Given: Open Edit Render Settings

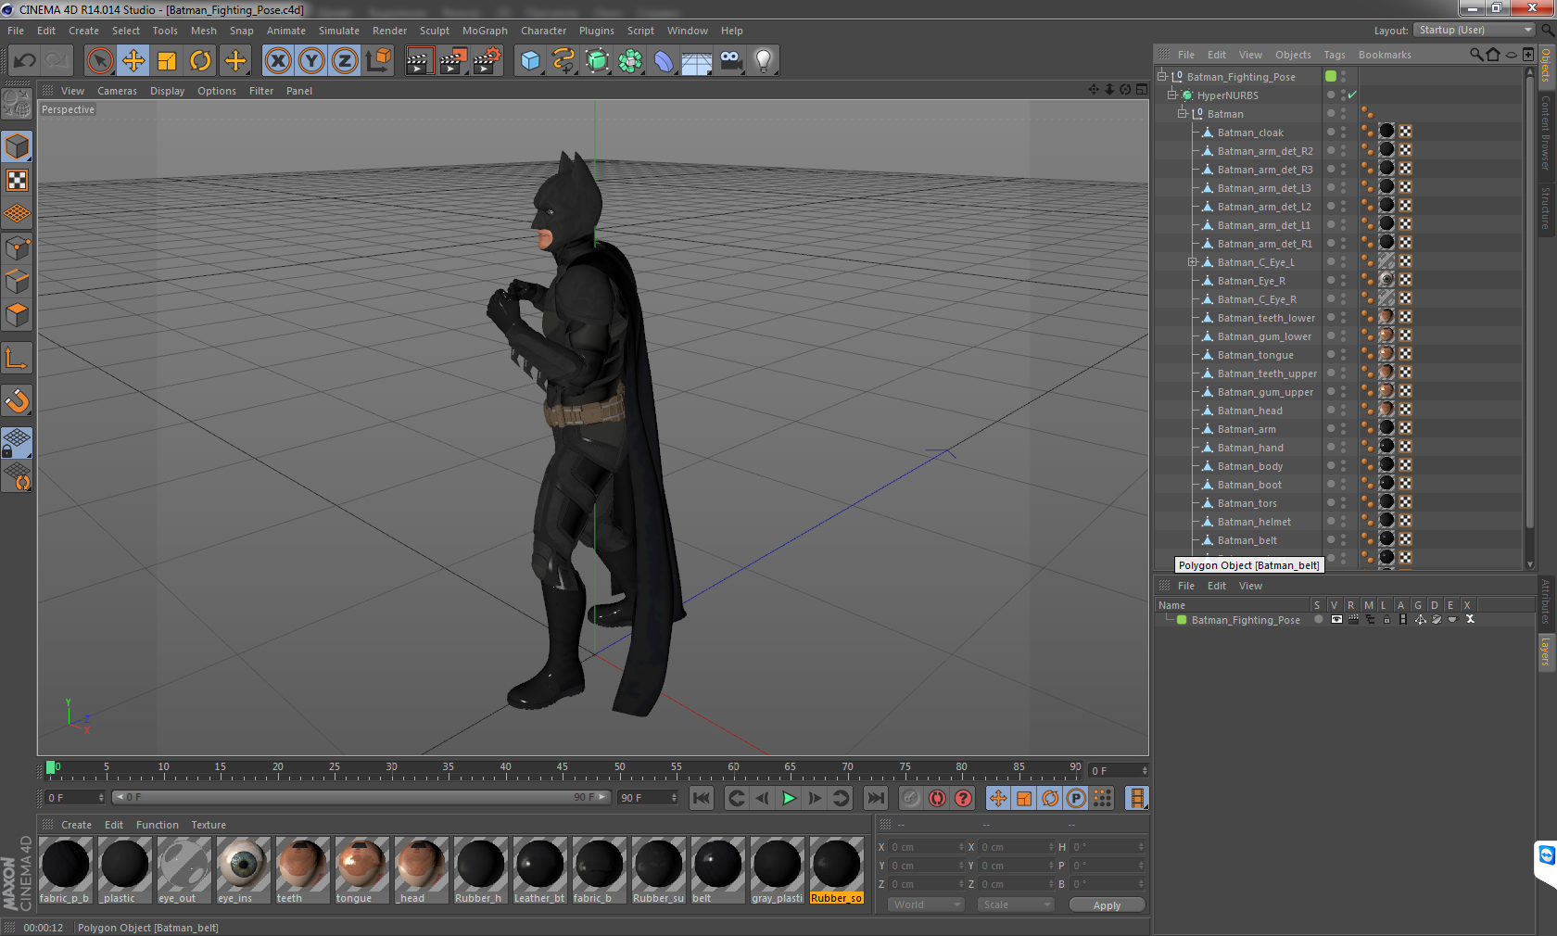Looking at the screenshot, I should coord(487,61).
